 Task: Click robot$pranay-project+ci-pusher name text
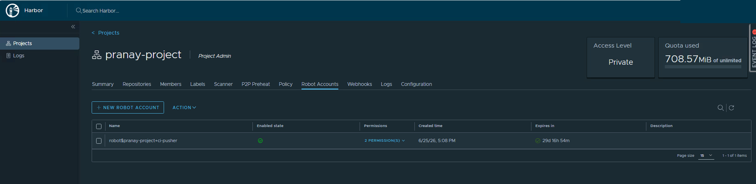[143, 141]
